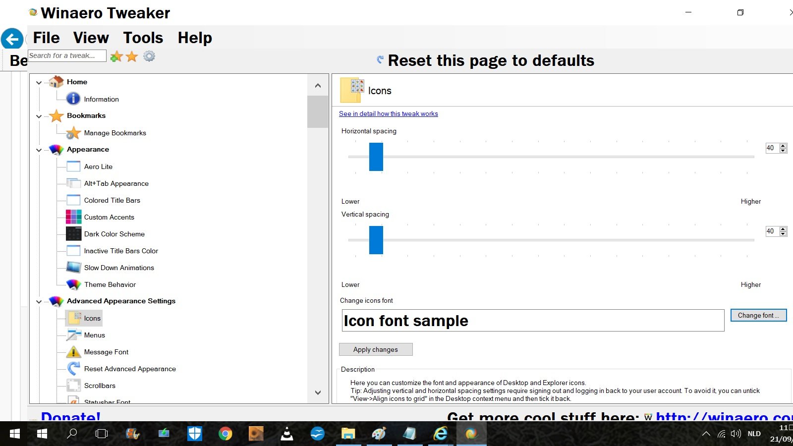Decrease vertical spacing with down spinner
Screen dimensions: 793x446
click(783, 233)
